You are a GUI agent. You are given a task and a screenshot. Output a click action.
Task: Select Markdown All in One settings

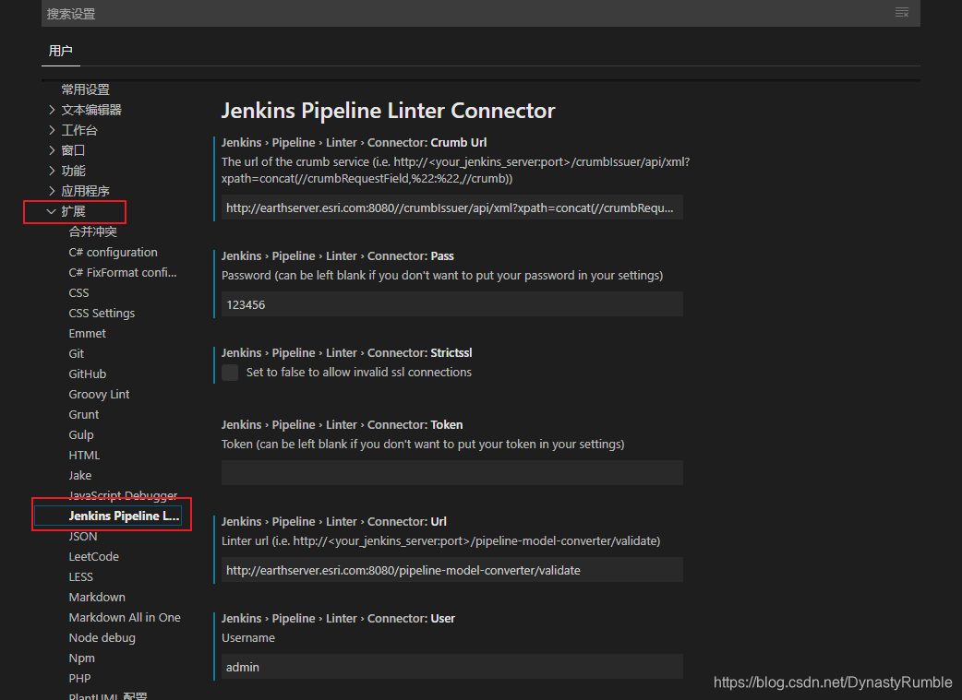click(x=125, y=617)
